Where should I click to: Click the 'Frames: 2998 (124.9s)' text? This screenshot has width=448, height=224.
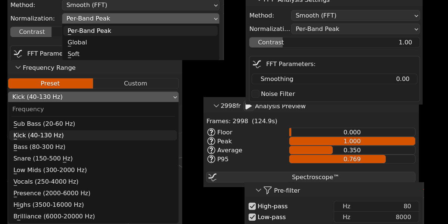242,121
